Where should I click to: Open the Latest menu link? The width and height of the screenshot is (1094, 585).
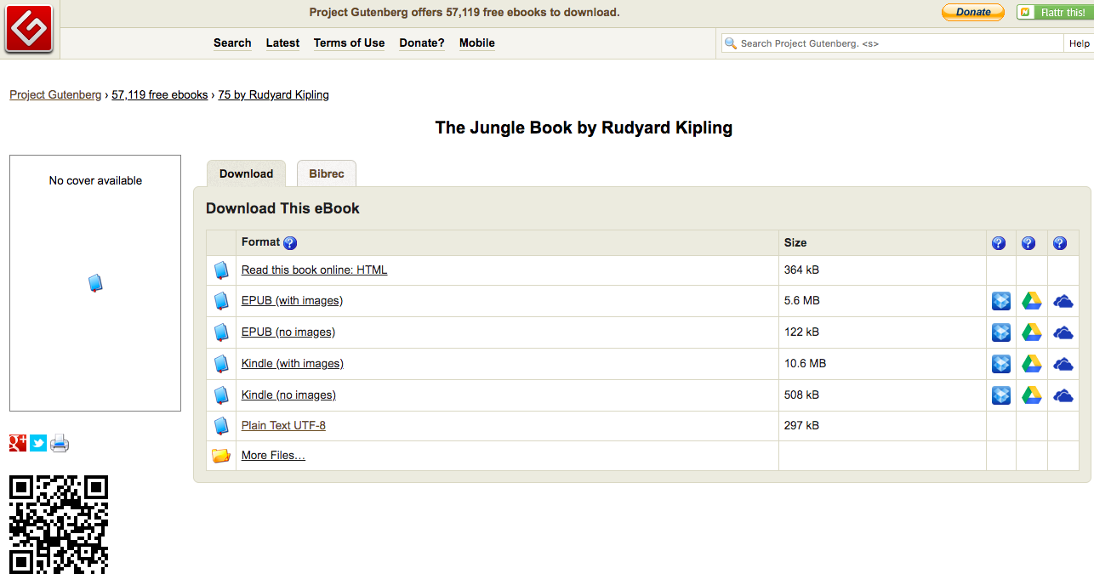[282, 43]
